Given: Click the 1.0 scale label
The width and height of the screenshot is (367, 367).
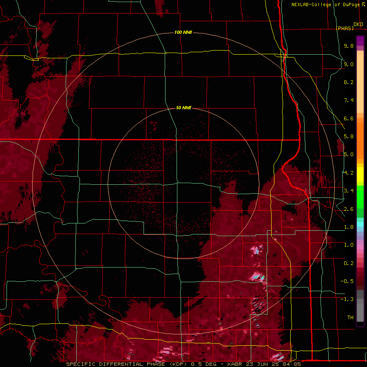Looking at the screenshot, I should [349, 245].
